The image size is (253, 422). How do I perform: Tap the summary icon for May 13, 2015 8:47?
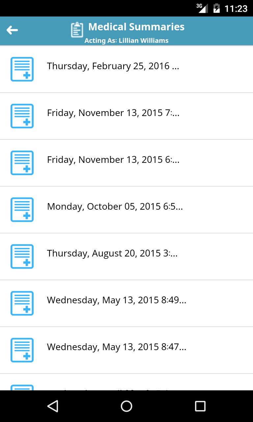22,350
